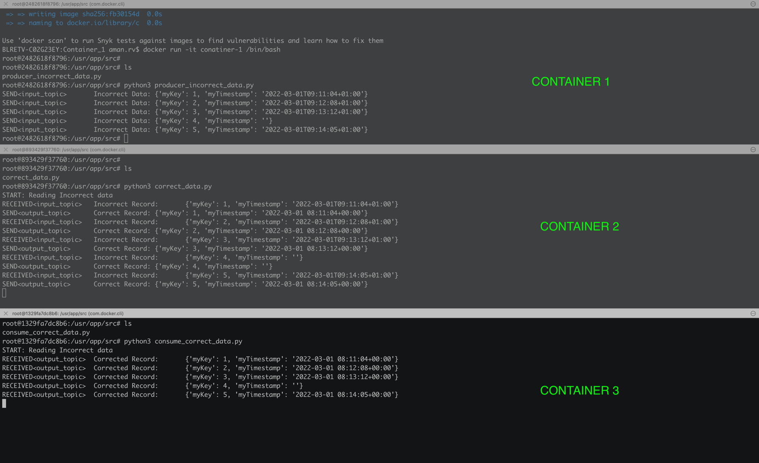The width and height of the screenshot is (759, 463).
Task: Open pane options icon for root@893429f37760 pane
Action: 753,150
